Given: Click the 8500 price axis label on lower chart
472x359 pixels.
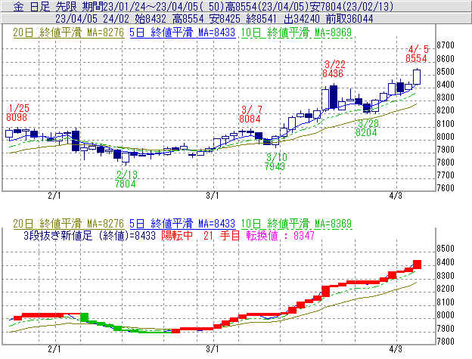Looking at the screenshot, I should 446,249.
